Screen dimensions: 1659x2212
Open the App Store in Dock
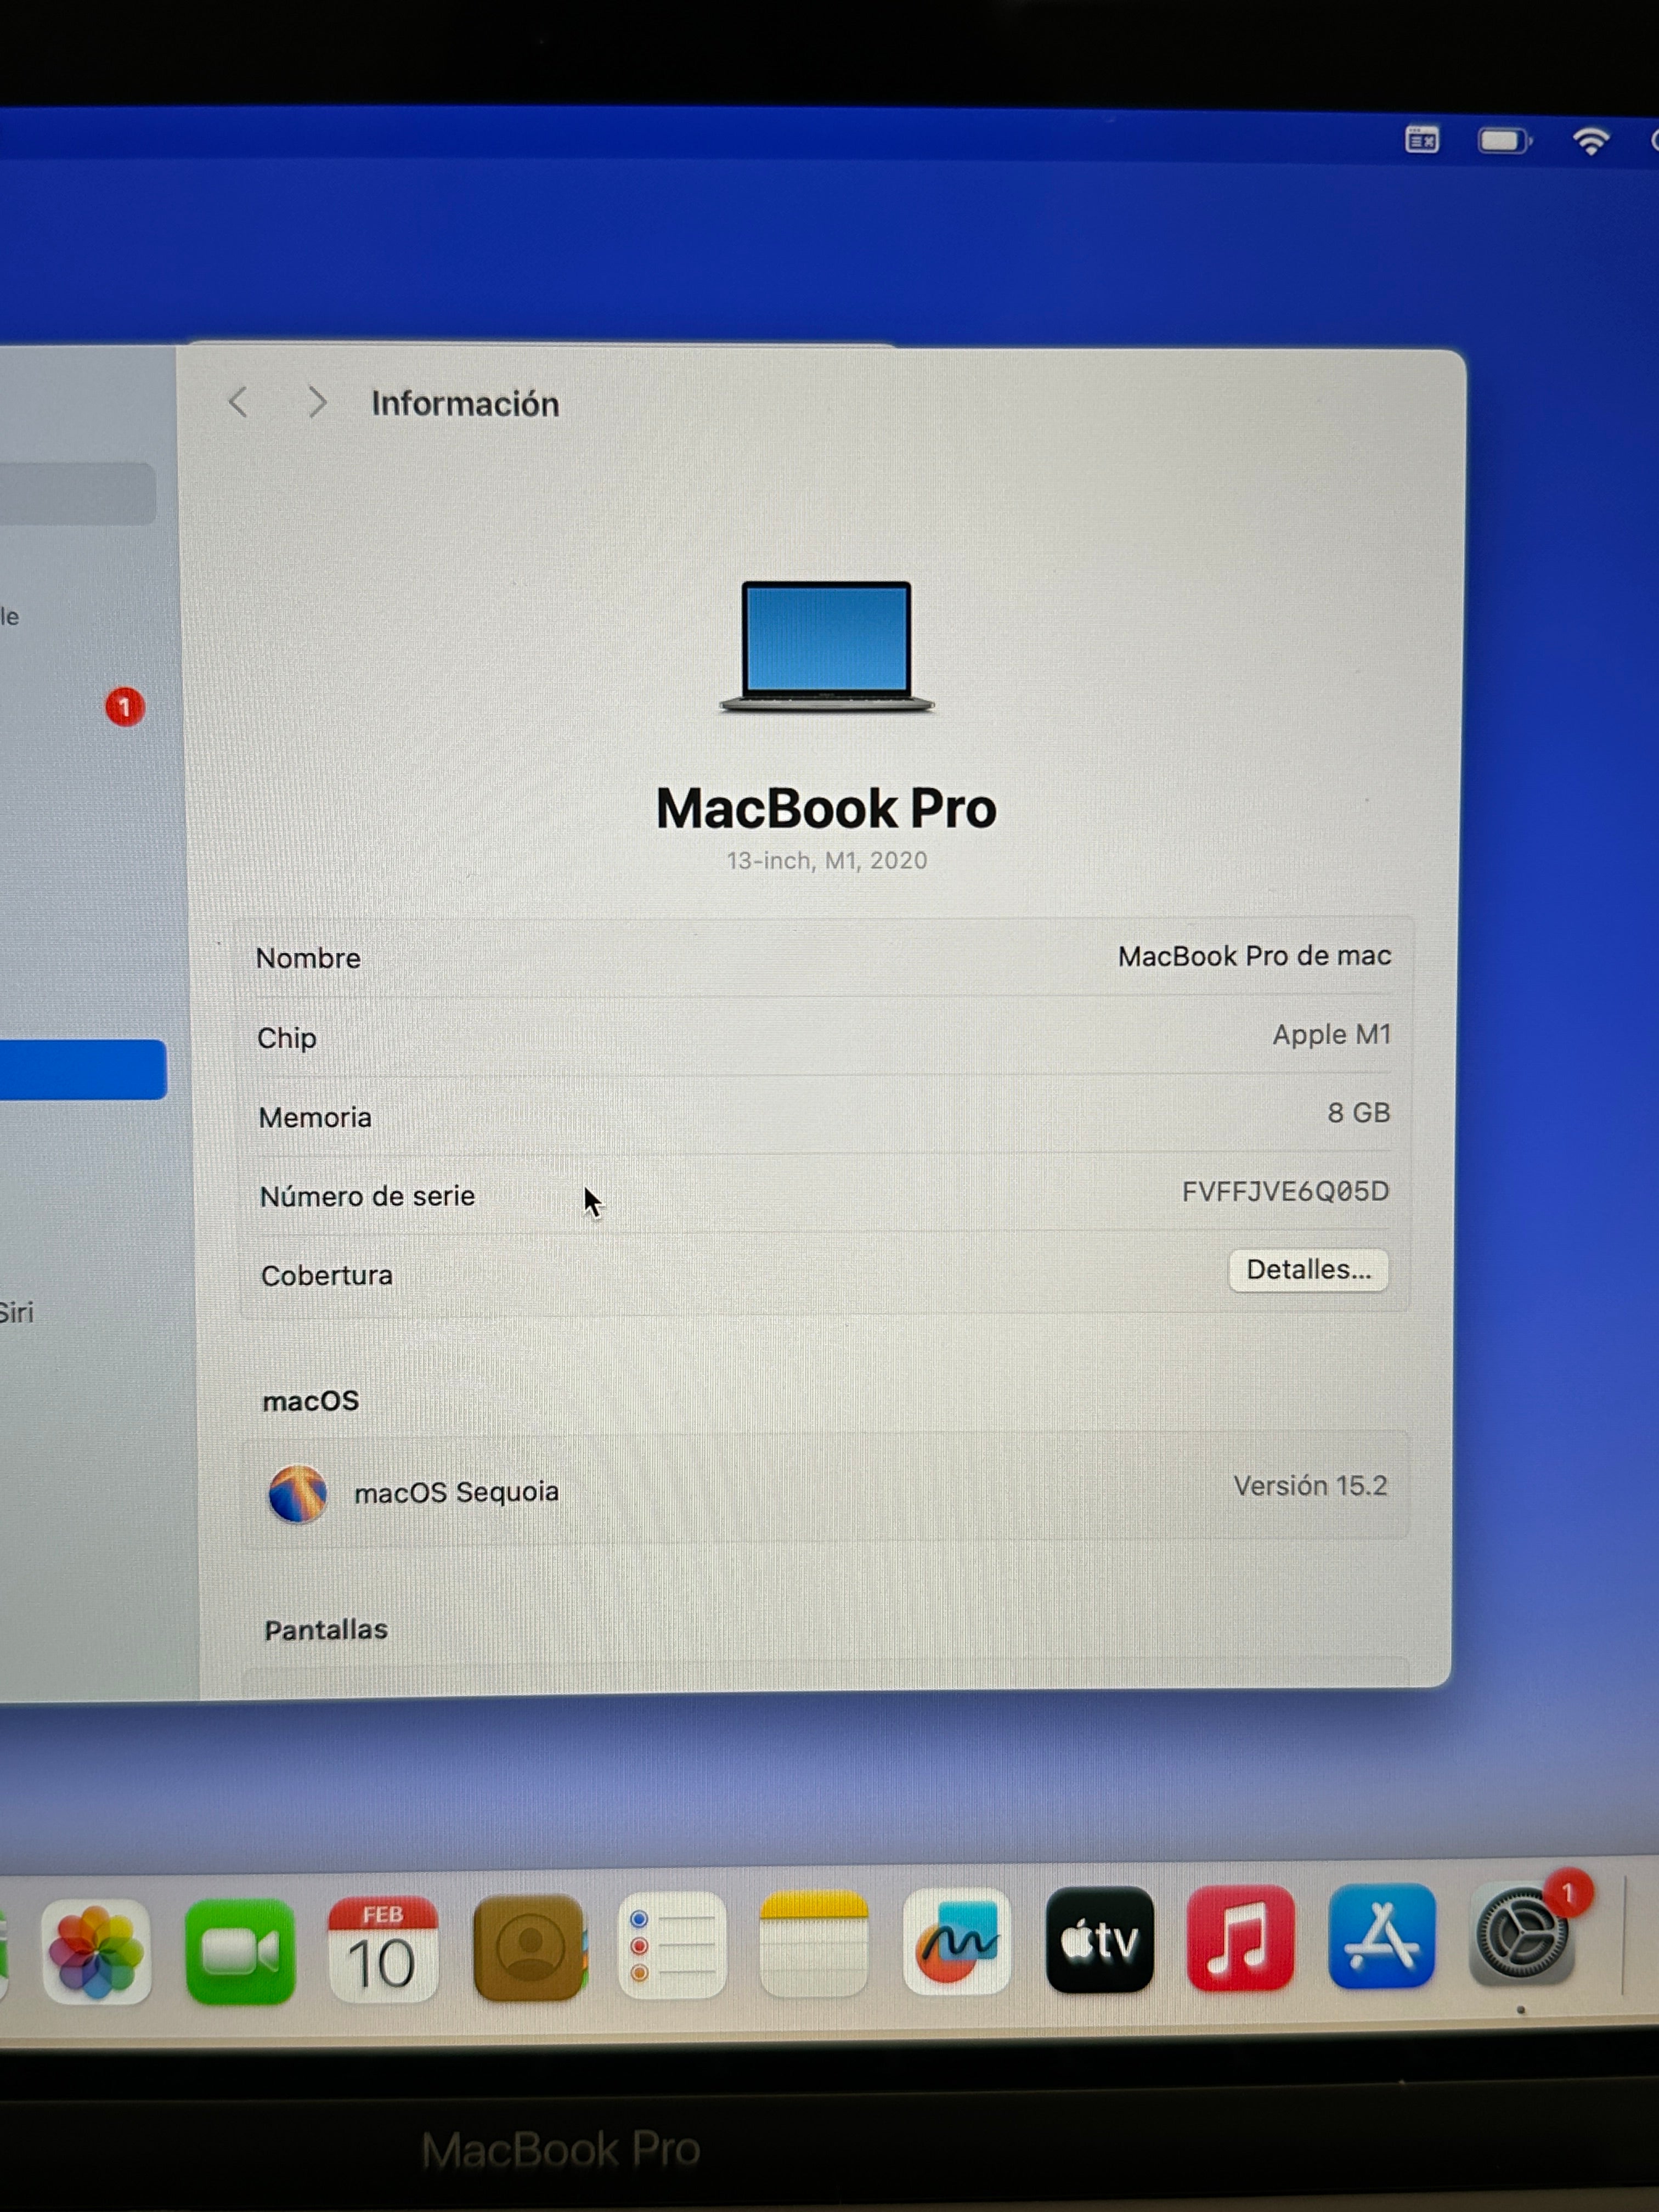[1382, 1935]
